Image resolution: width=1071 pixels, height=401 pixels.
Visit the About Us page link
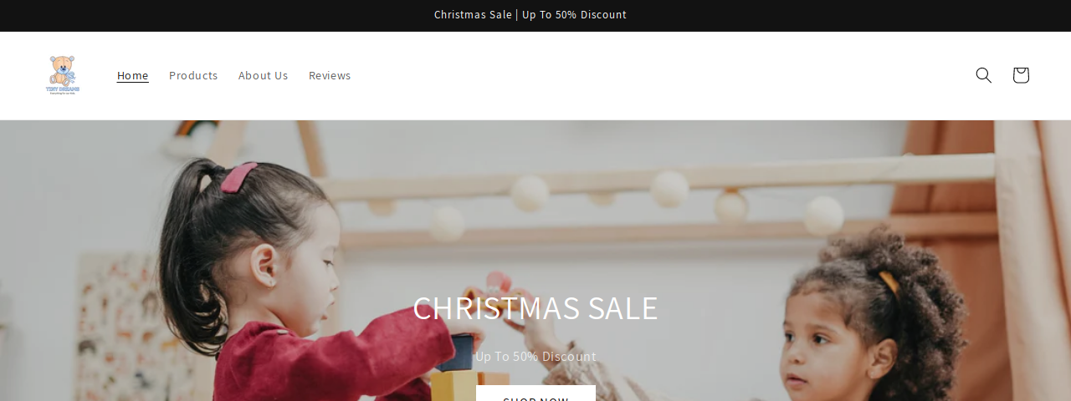263,75
